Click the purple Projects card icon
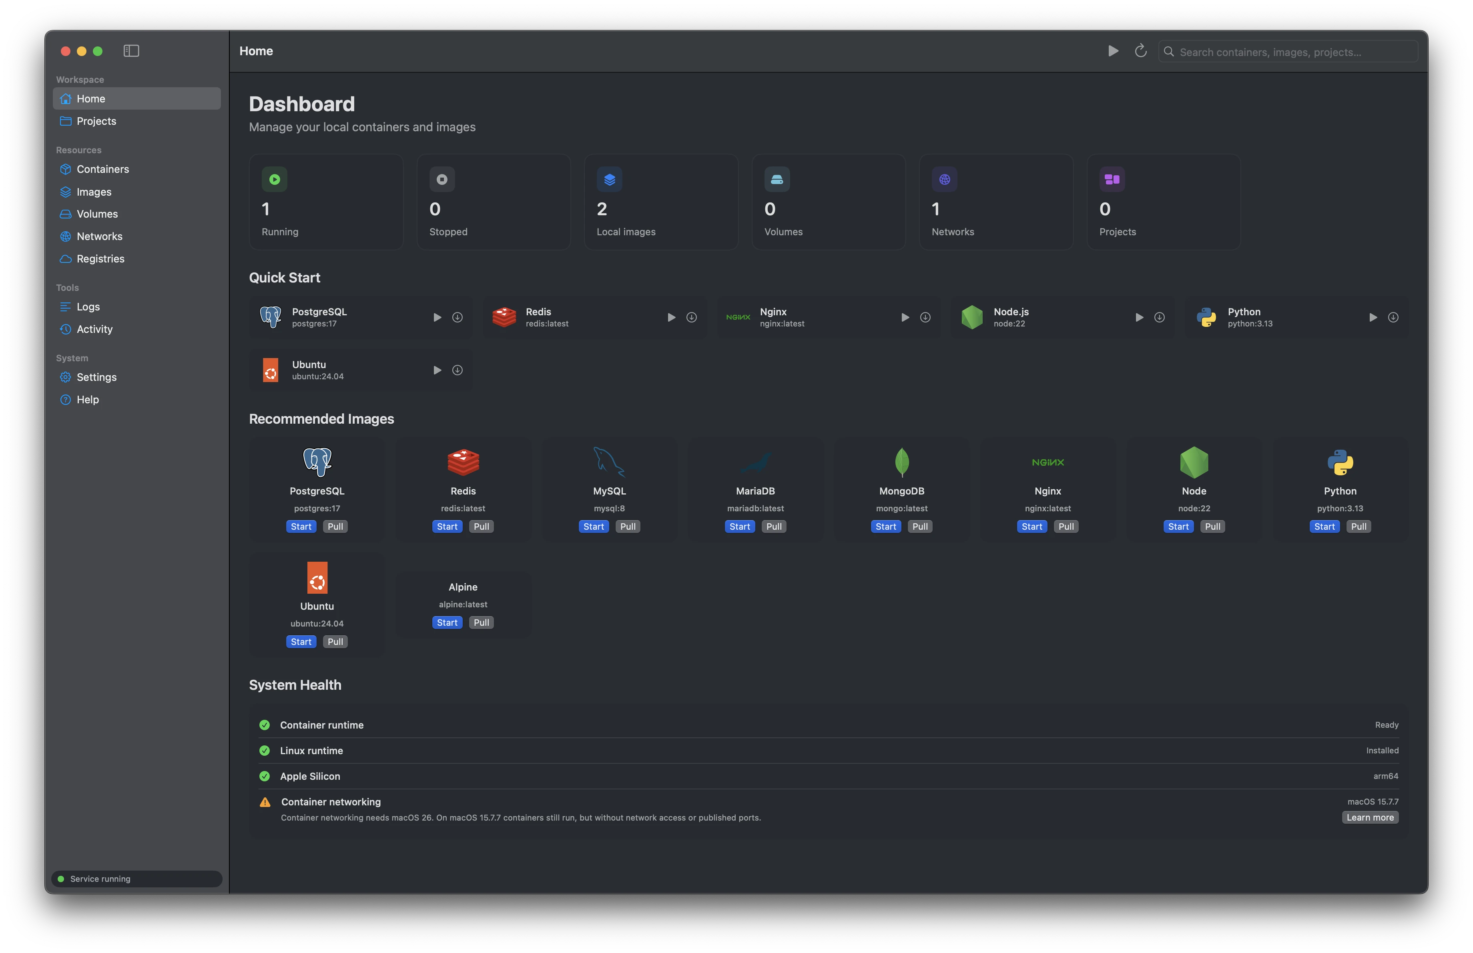1473x953 pixels. click(1112, 179)
